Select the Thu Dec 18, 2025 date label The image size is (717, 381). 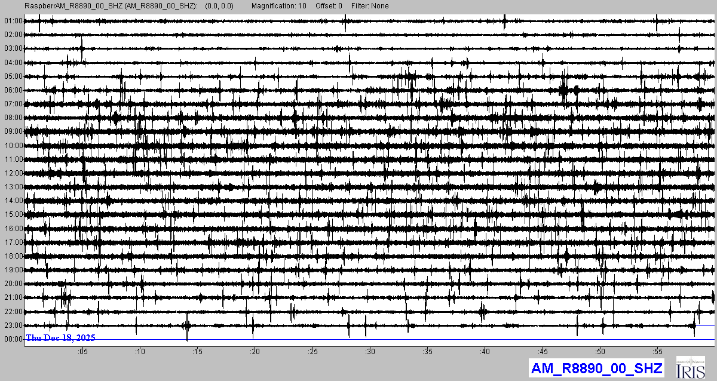point(60,338)
